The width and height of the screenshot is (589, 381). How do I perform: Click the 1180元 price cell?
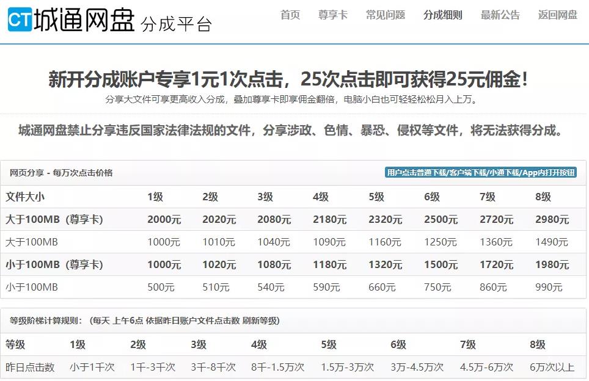330,264
